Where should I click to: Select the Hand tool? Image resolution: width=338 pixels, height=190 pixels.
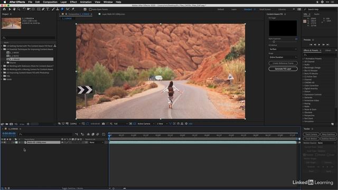tap(14, 9)
